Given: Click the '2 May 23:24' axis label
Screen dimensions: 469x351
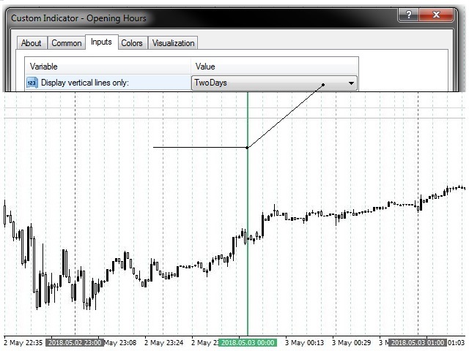Looking at the screenshot, I should pyautogui.click(x=163, y=343).
